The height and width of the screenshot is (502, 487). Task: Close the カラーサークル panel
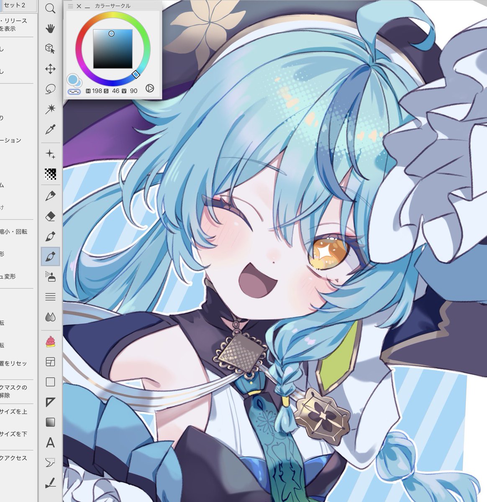pyautogui.click(x=79, y=6)
